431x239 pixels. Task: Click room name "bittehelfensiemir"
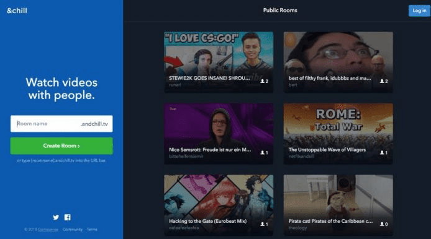click(x=186, y=157)
